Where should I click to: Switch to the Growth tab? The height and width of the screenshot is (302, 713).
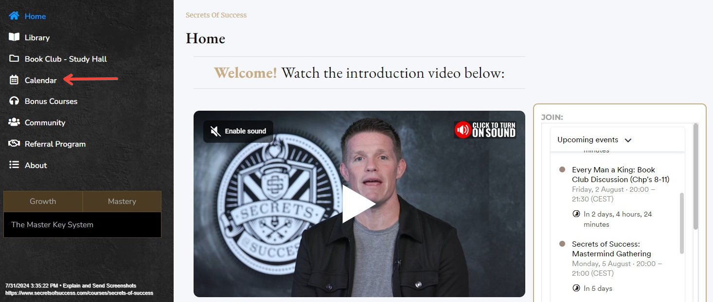[x=43, y=201]
